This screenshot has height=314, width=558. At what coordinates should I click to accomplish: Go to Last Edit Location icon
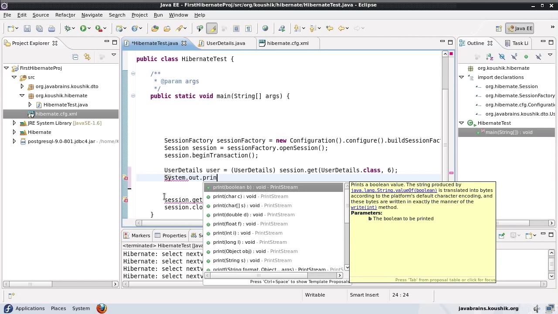tap(330, 28)
